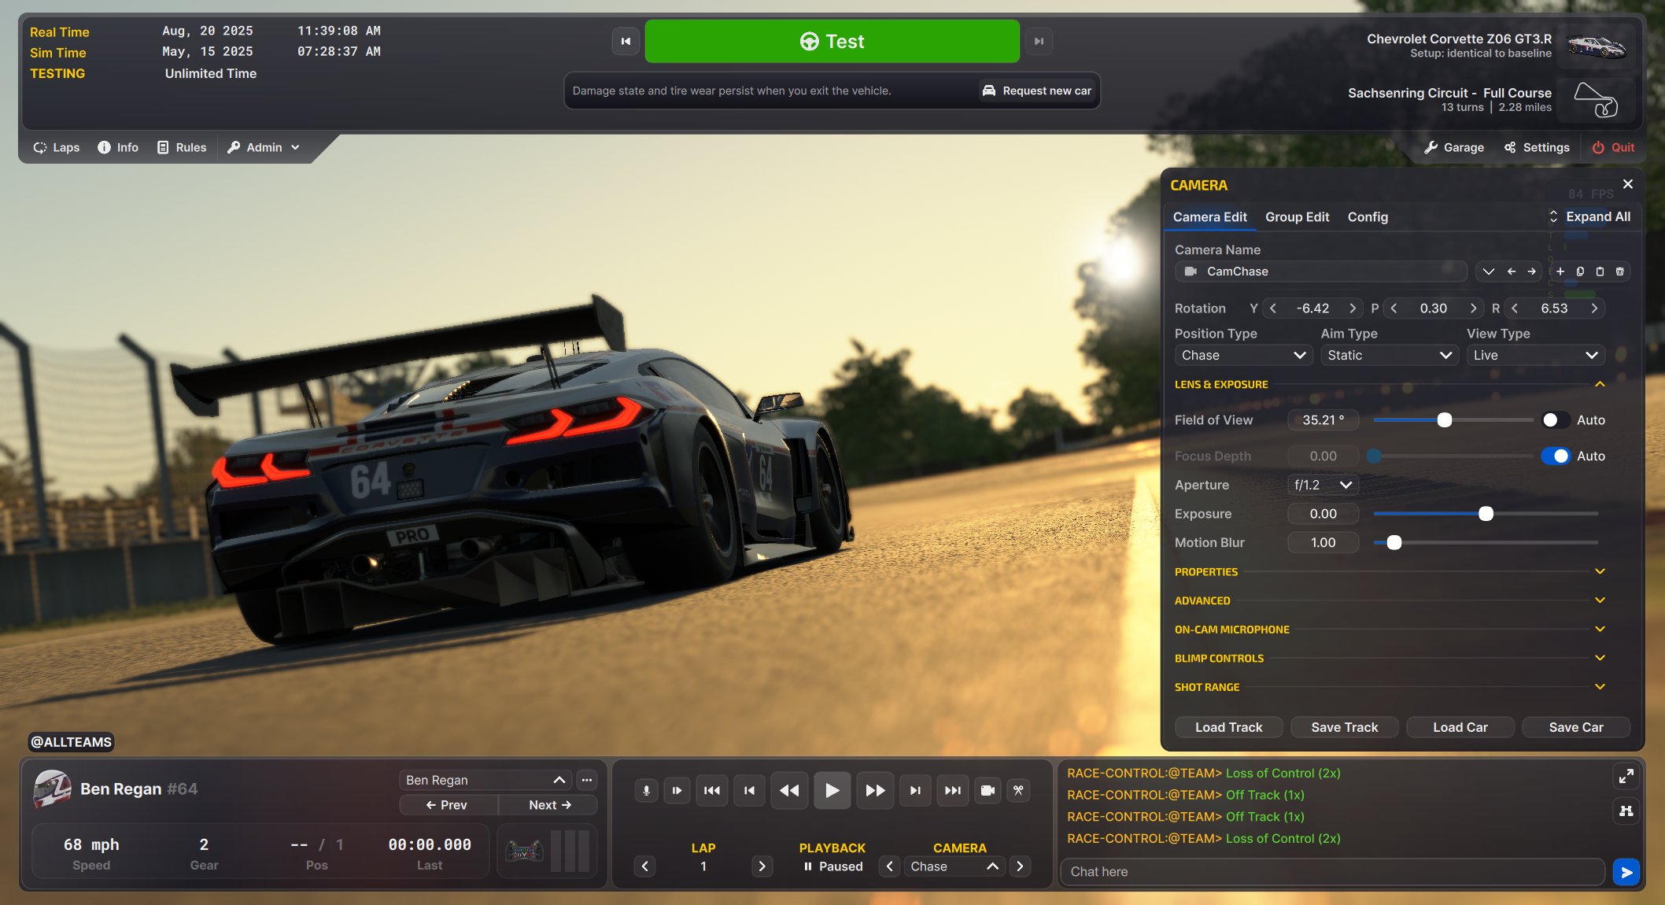Open the Admin menu
The width and height of the screenshot is (1665, 905).
tap(264, 147)
